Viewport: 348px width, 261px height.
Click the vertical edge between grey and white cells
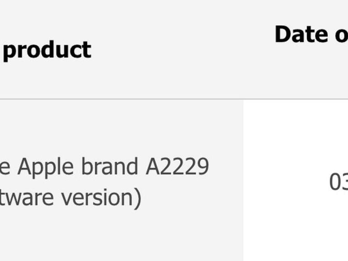pos(244,181)
